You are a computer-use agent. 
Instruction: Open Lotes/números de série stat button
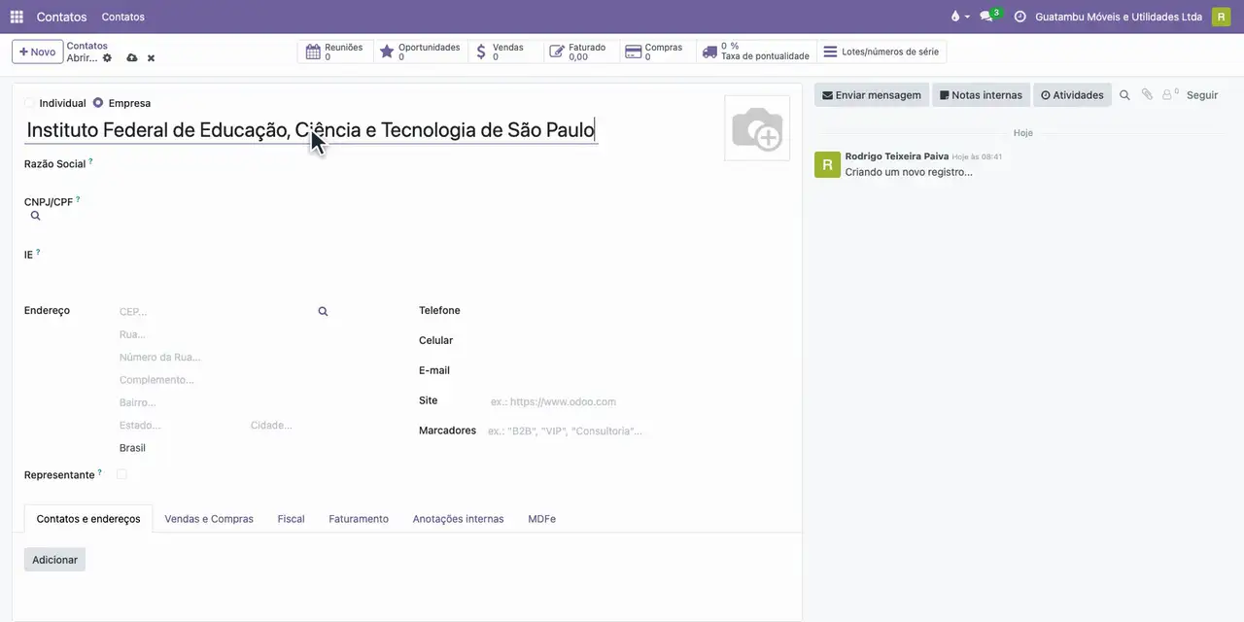coord(881,52)
